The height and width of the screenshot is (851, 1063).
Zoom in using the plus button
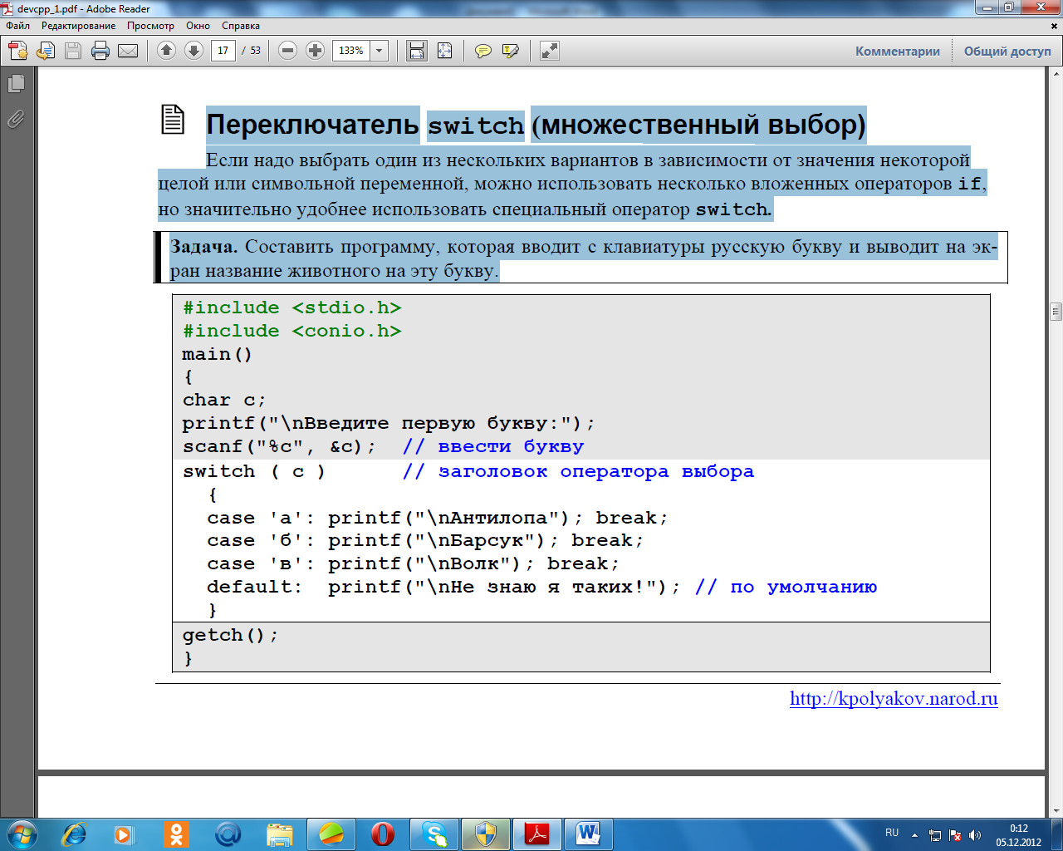point(315,51)
